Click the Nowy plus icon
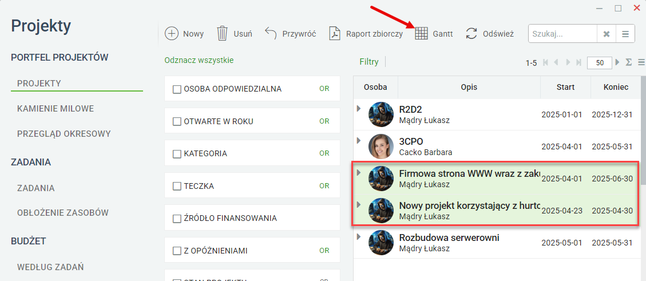Screen dimensions: 646x281 pyautogui.click(x=172, y=33)
